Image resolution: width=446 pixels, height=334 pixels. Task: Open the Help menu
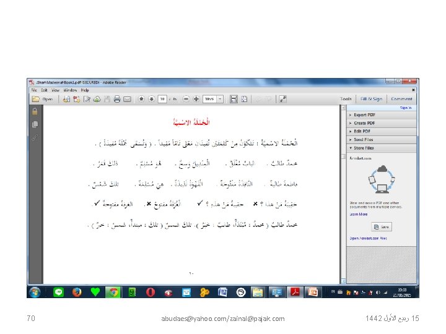tap(85, 90)
